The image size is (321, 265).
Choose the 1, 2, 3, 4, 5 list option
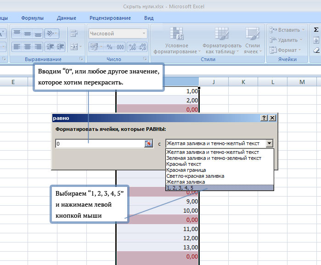[x=220, y=187]
